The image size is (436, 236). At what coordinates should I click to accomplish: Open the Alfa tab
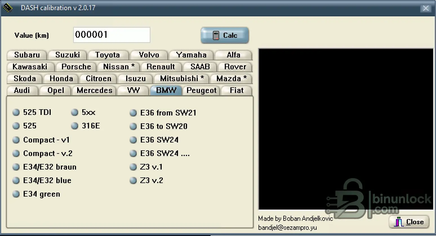pyautogui.click(x=233, y=55)
